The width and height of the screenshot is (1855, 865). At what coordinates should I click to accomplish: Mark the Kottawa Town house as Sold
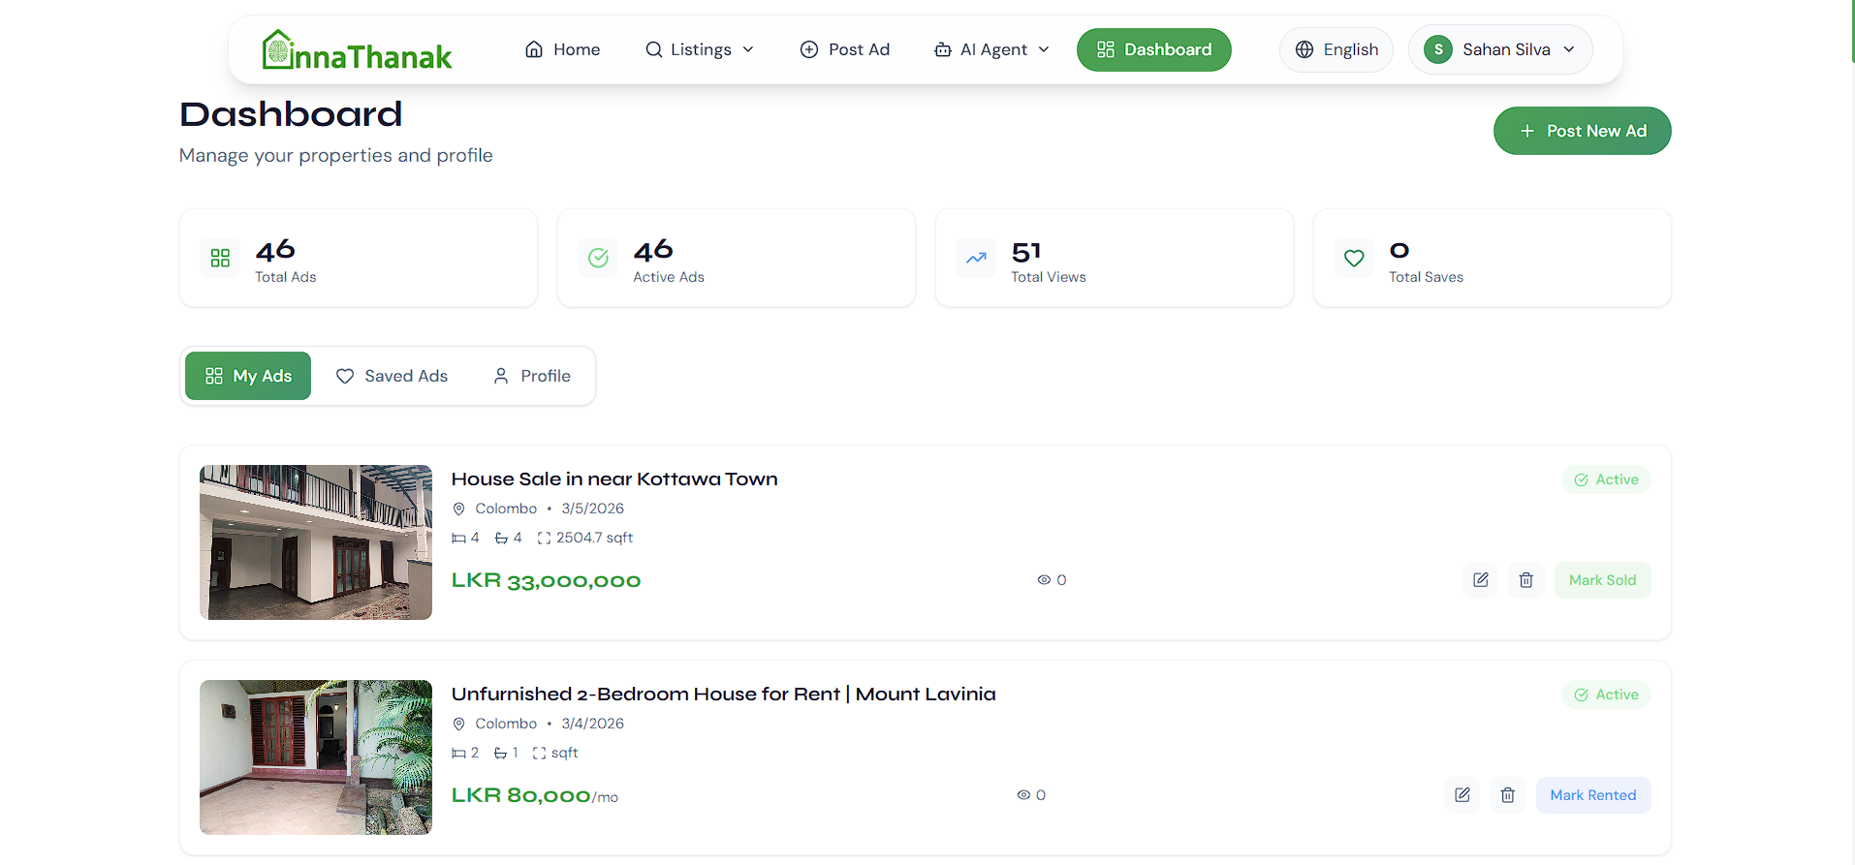tap(1602, 579)
